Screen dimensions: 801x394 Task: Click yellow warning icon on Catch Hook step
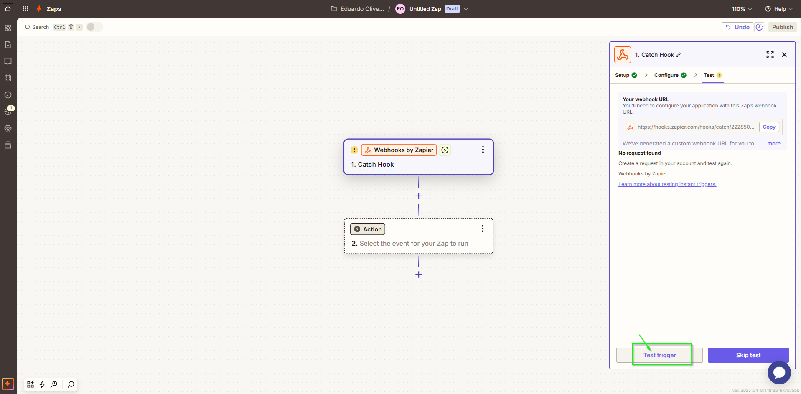point(354,150)
